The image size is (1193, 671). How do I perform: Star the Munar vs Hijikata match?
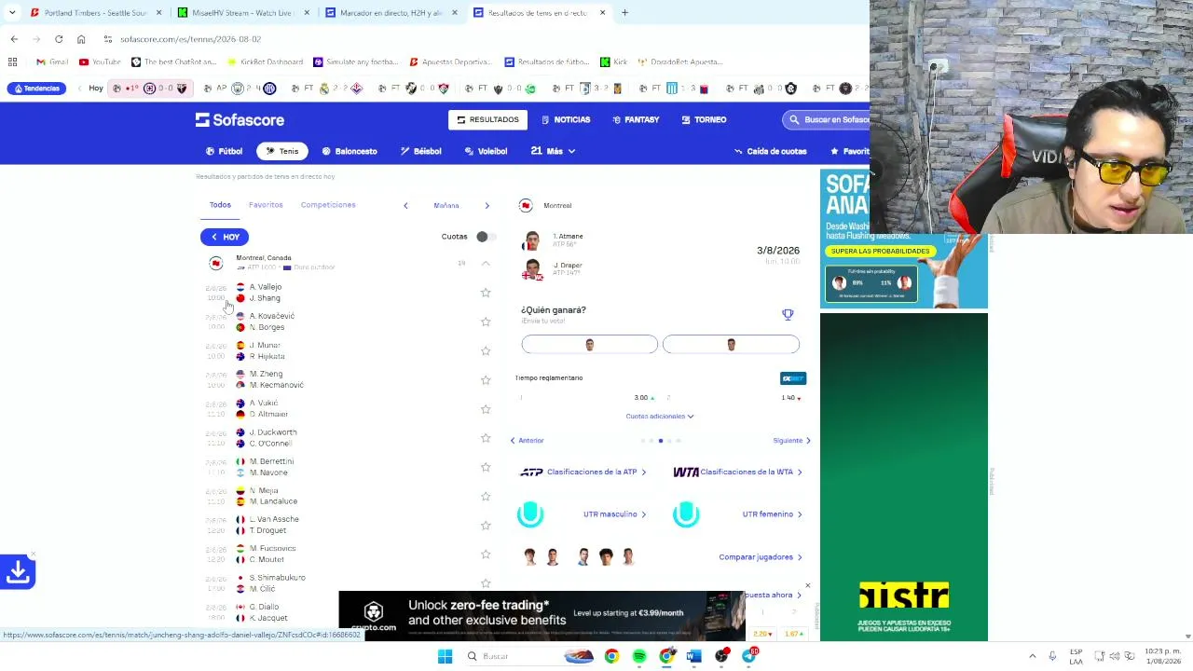click(x=486, y=350)
